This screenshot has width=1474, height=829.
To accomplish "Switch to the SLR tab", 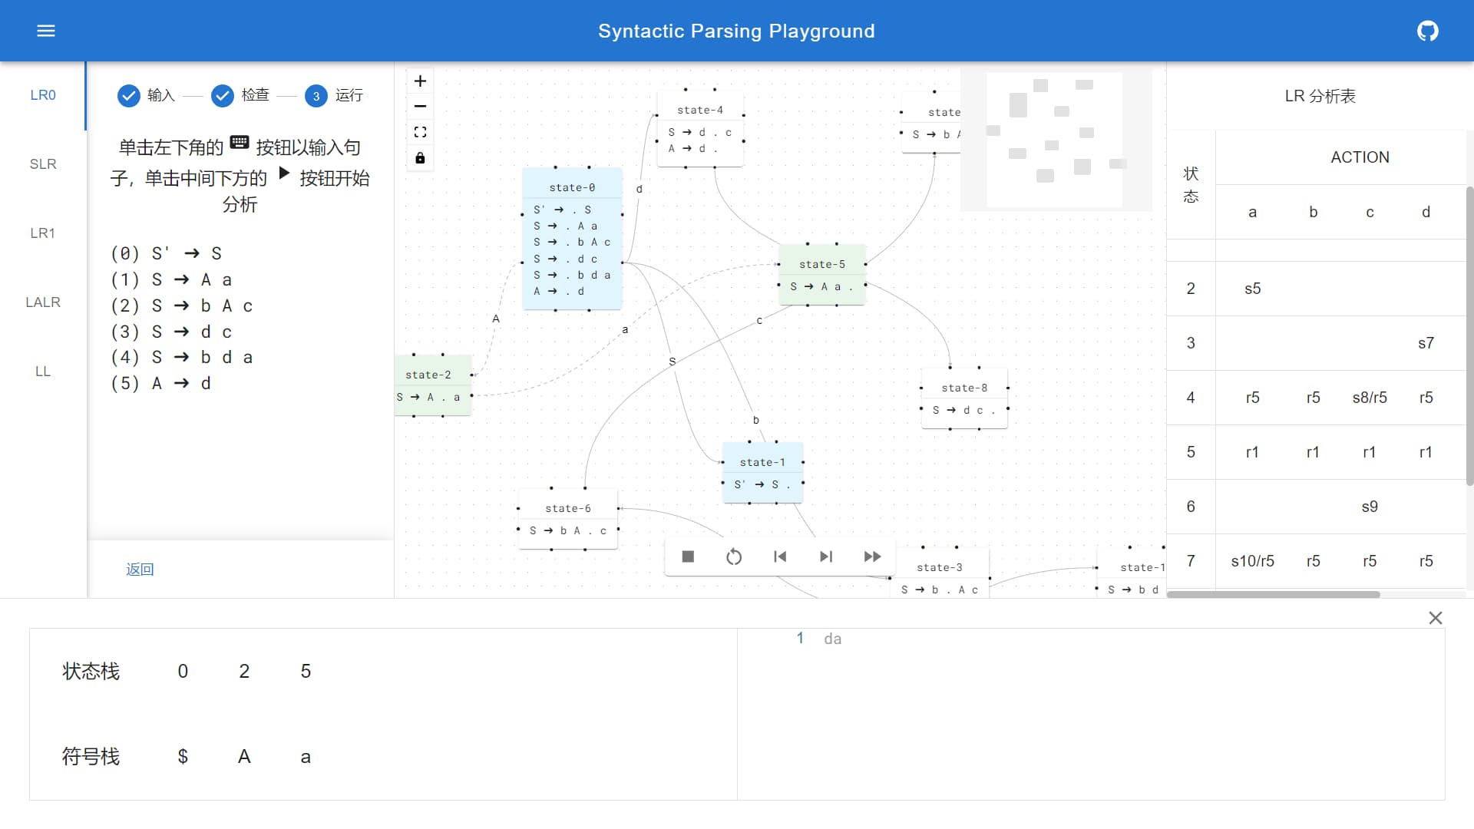I will [x=43, y=164].
